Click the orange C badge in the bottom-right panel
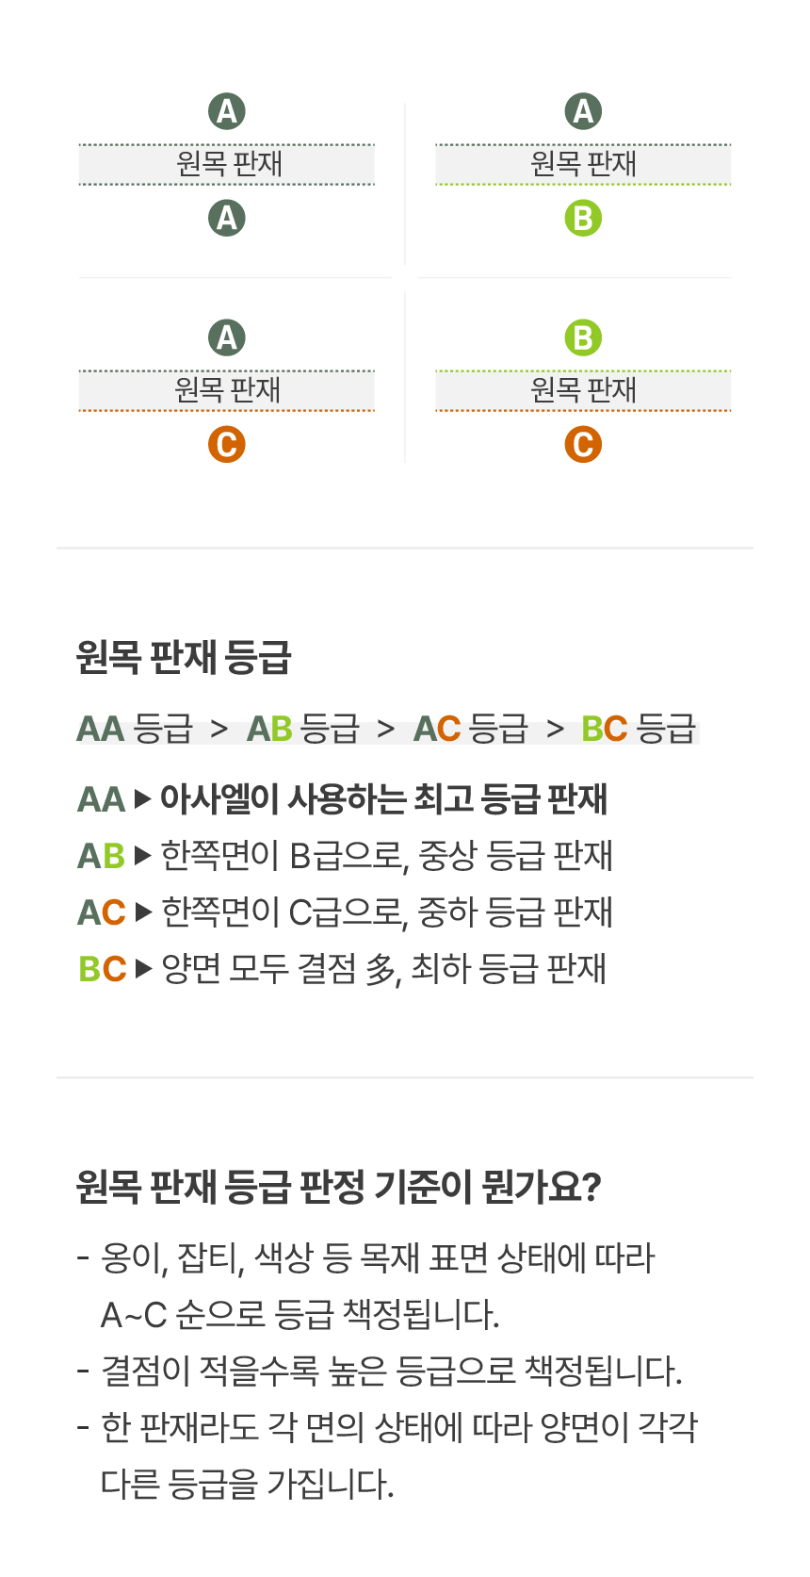The height and width of the screenshot is (1577, 810). click(583, 445)
